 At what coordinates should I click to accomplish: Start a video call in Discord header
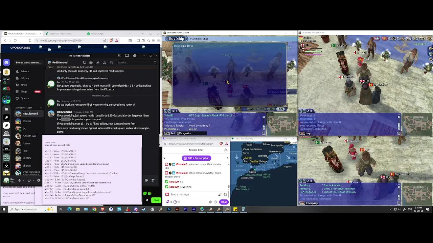pos(91,62)
